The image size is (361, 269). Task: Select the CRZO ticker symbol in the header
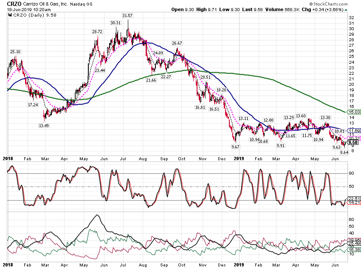coord(14,4)
